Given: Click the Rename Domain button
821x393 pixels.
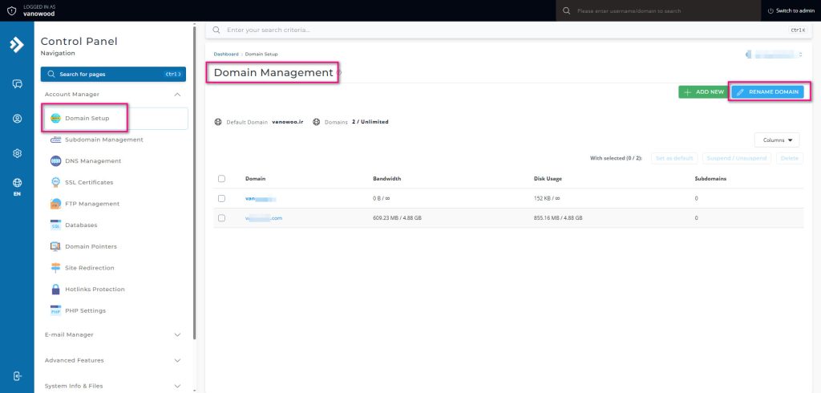Looking at the screenshot, I should click(767, 92).
